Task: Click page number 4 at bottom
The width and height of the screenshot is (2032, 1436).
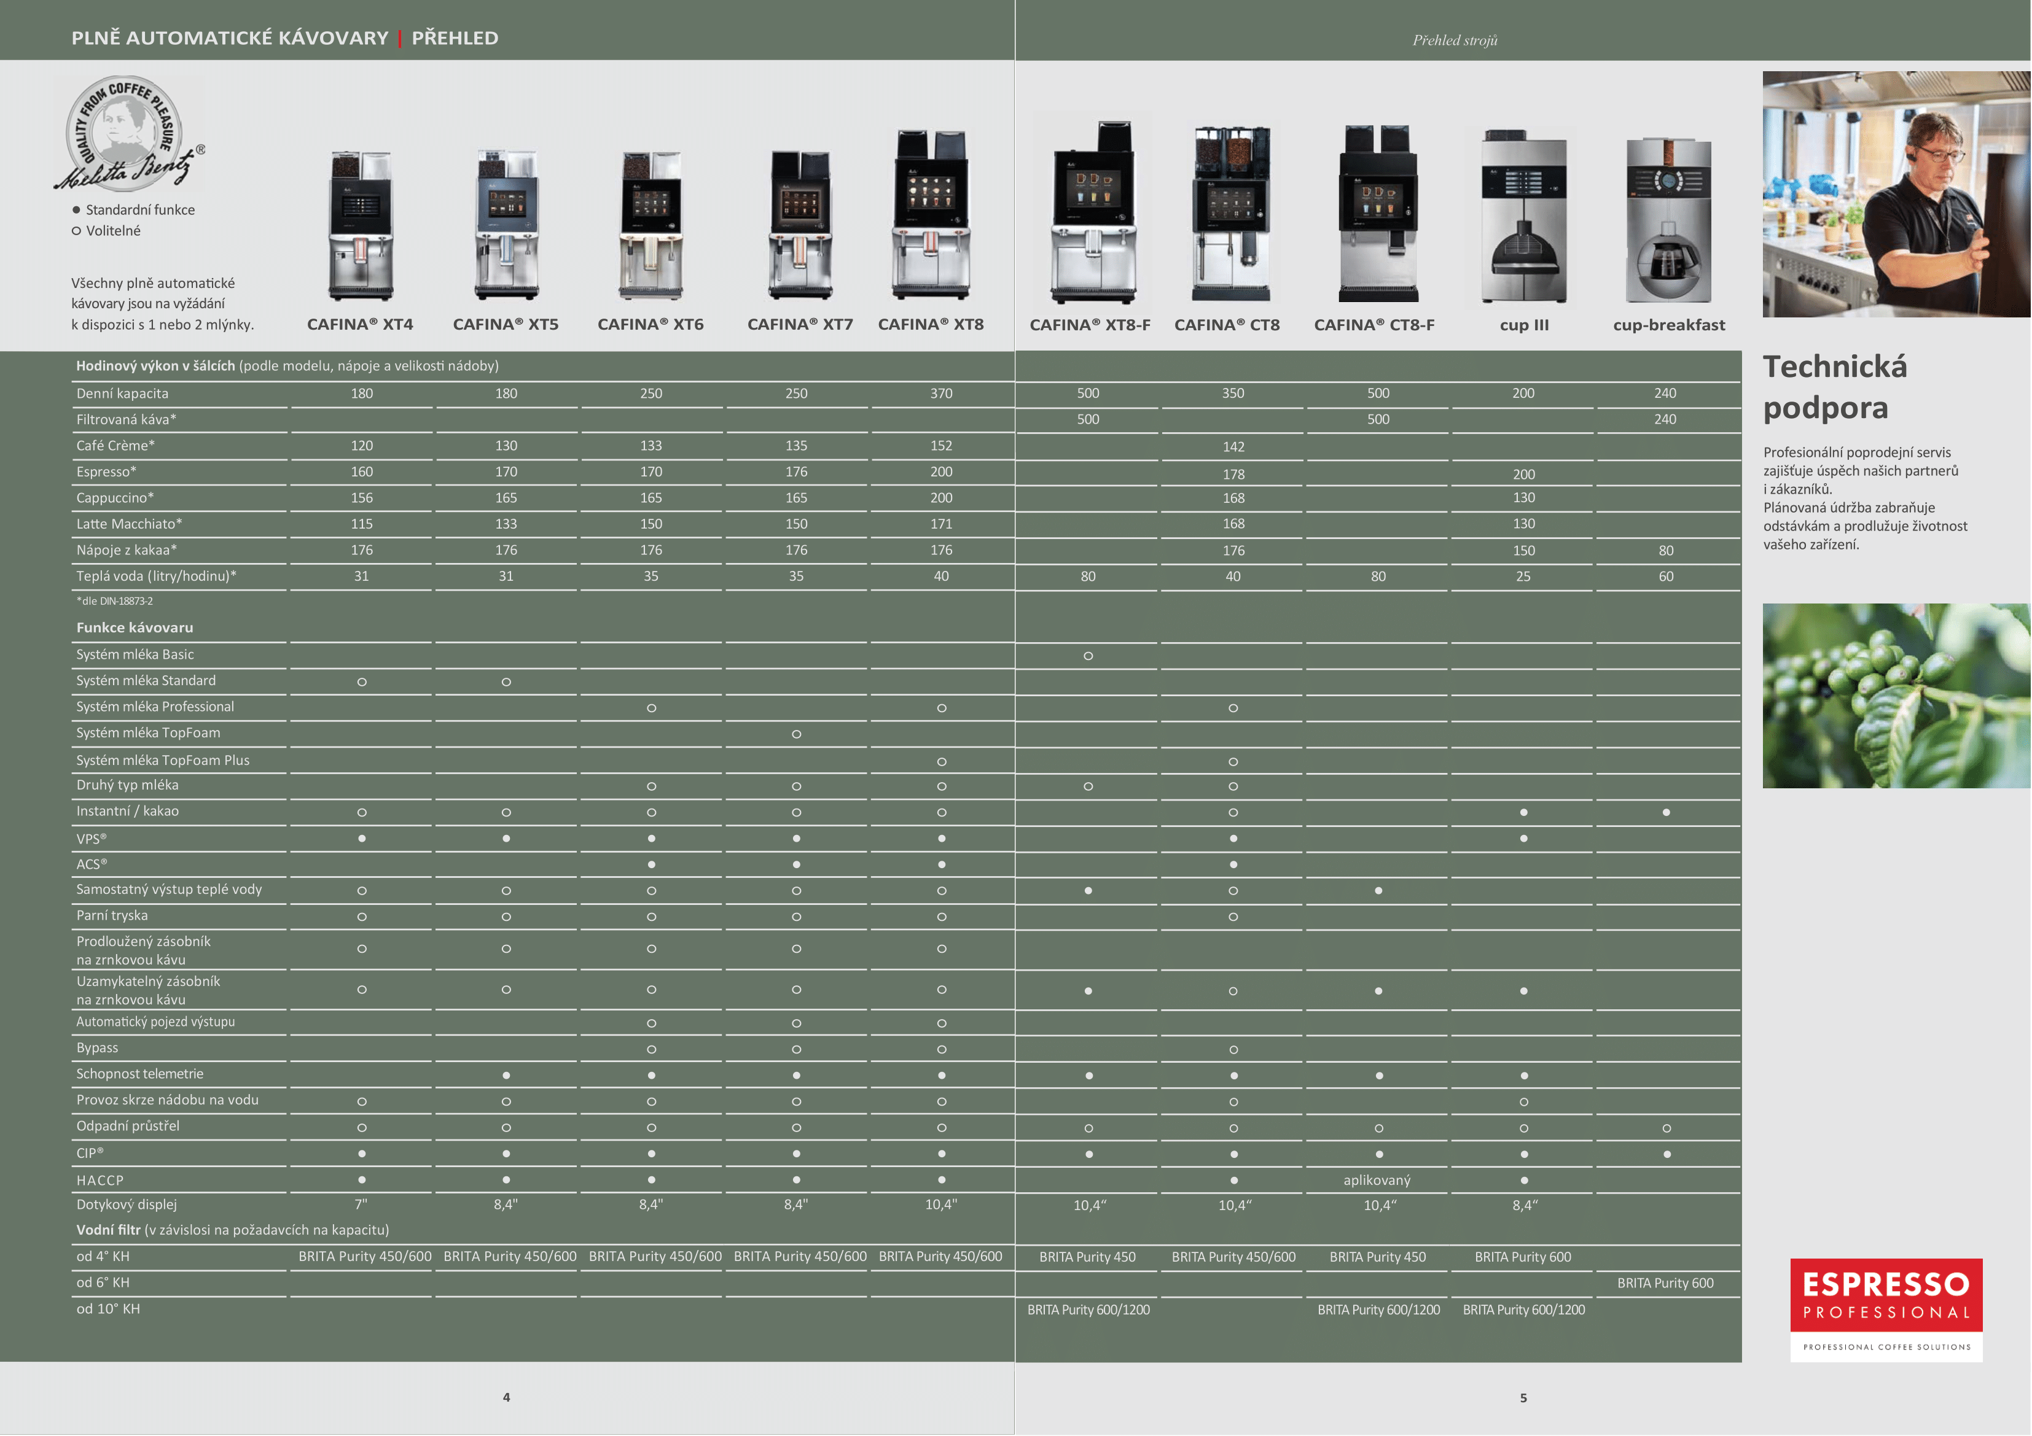Action: click(x=506, y=1398)
